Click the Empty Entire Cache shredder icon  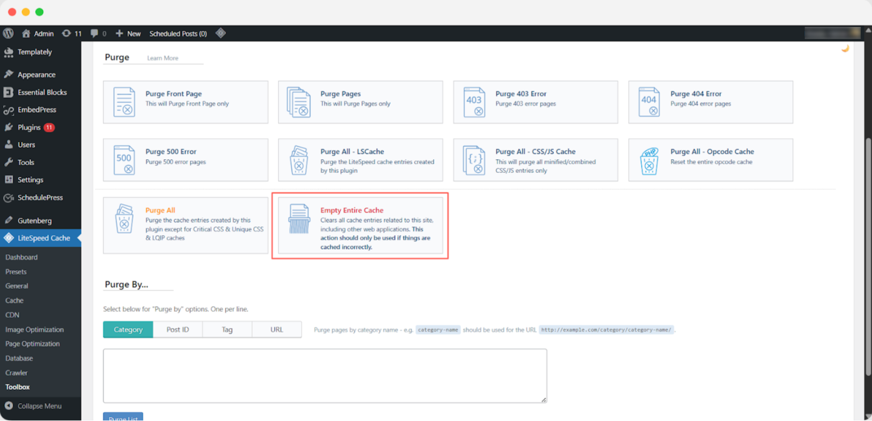click(299, 219)
